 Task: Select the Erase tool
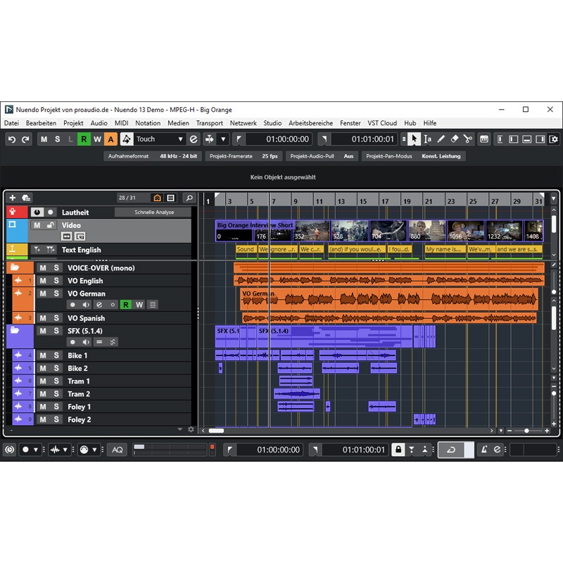point(454,139)
